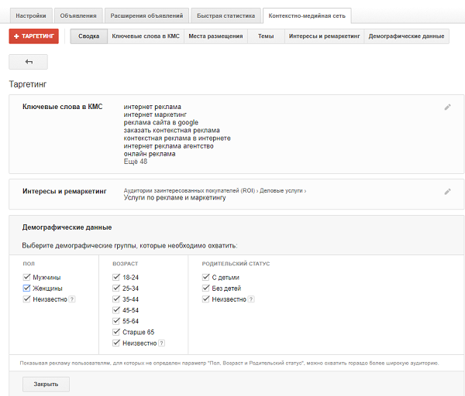Click the red ТАРГЕТИНГ button
Image resolution: width=465 pixels, height=396 pixels.
pos(34,36)
